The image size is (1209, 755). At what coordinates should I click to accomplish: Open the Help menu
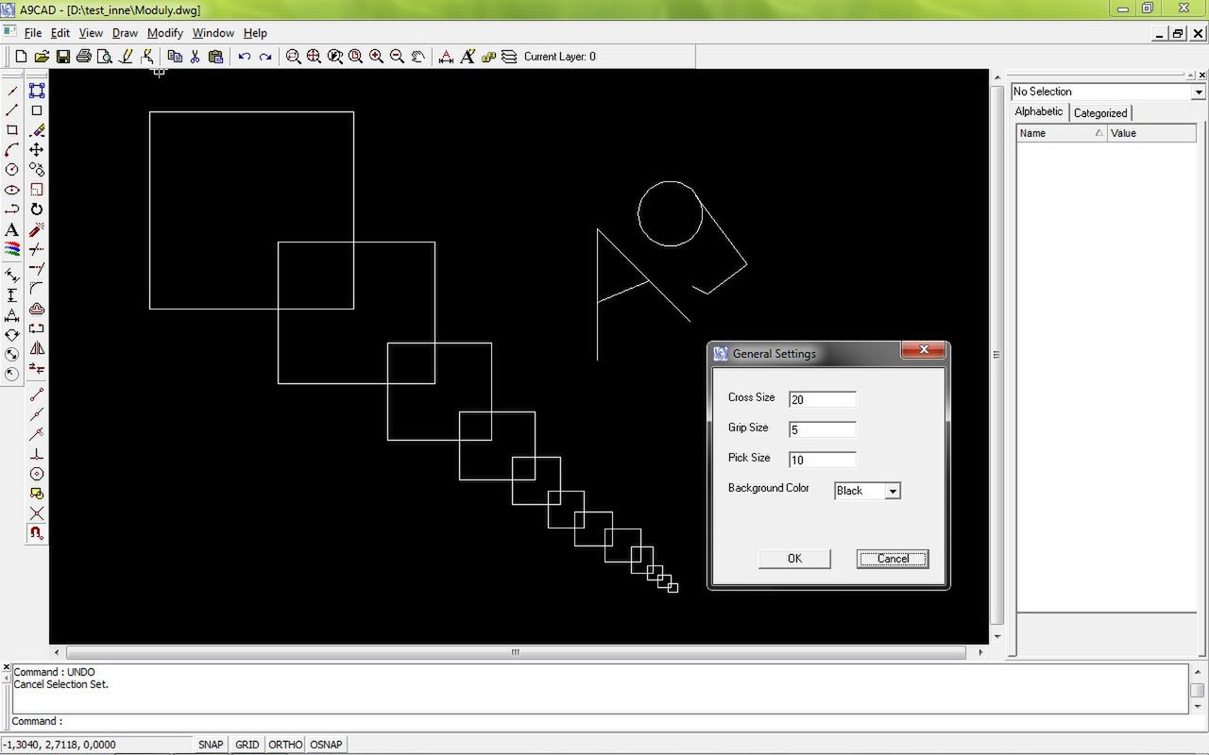255,33
